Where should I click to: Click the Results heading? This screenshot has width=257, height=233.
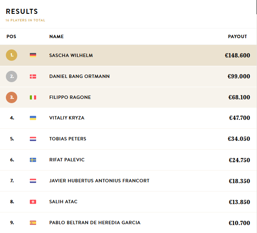click(x=22, y=12)
